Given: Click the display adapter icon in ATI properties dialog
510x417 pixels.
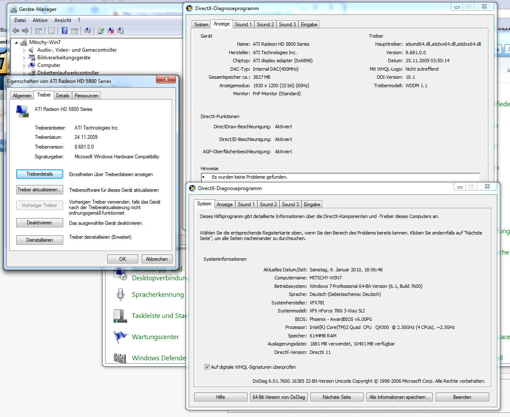Looking at the screenshot, I should tap(22, 110).
